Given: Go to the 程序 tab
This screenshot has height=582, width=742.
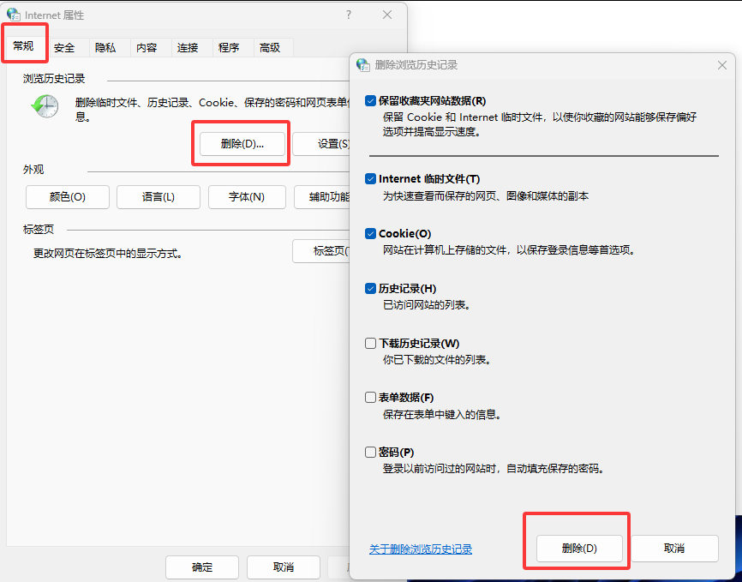Looking at the screenshot, I should coord(229,48).
